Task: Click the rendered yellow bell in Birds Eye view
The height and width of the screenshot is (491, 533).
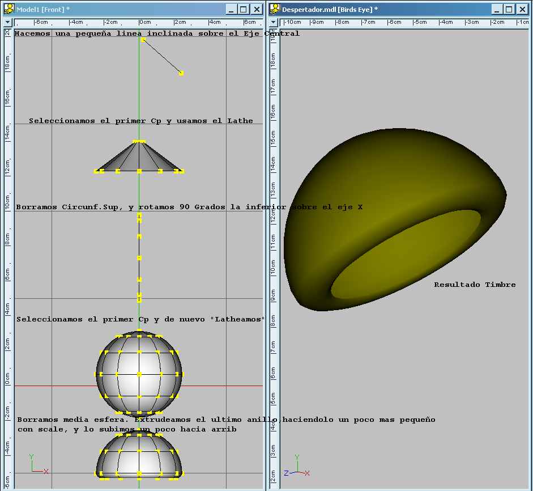Action: click(394, 219)
